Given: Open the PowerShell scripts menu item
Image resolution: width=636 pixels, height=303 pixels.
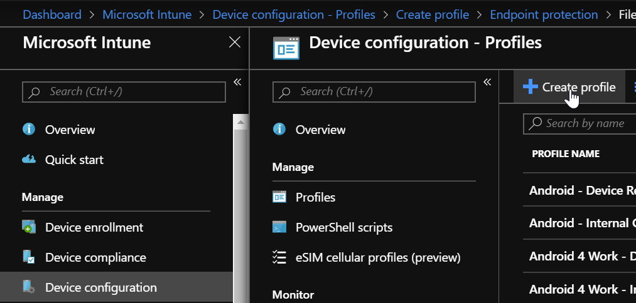Looking at the screenshot, I should coord(344,227).
